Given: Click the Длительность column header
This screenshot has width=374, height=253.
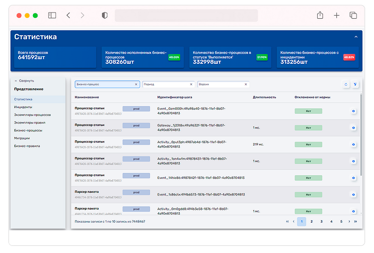Looking at the screenshot, I should click(x=264, y=97).
